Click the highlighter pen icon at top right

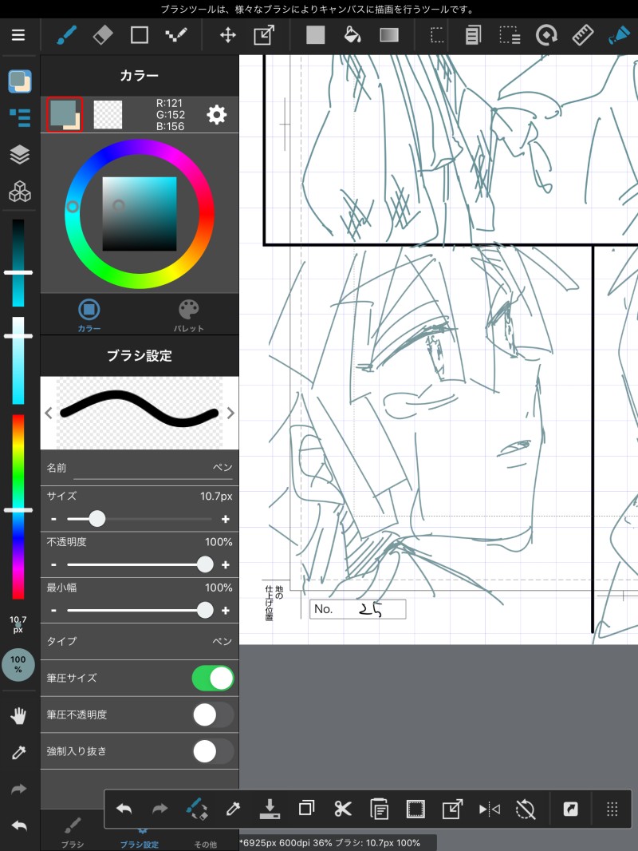pyautogui.click(x=619, y=35)
